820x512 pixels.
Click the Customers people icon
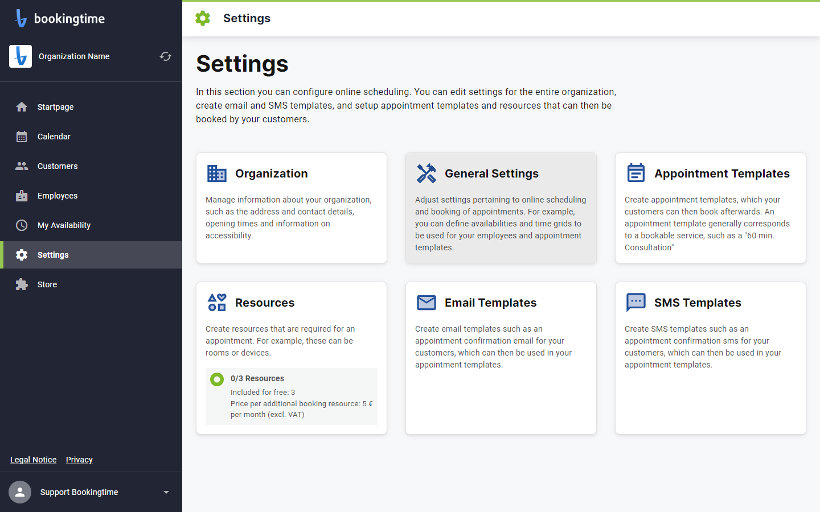(x=22, y=166)
